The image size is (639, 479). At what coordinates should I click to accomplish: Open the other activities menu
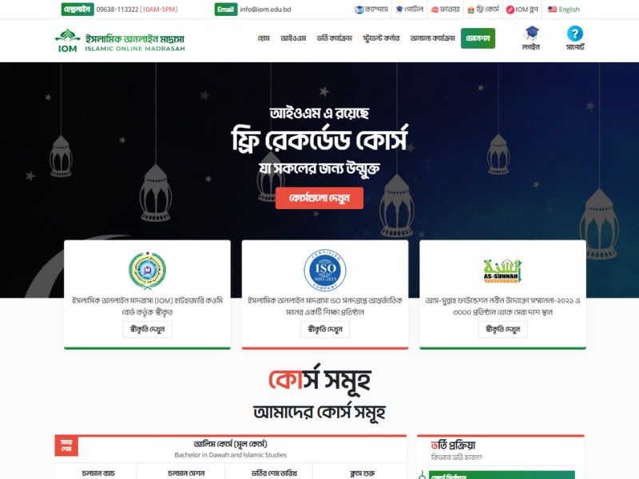432,38
